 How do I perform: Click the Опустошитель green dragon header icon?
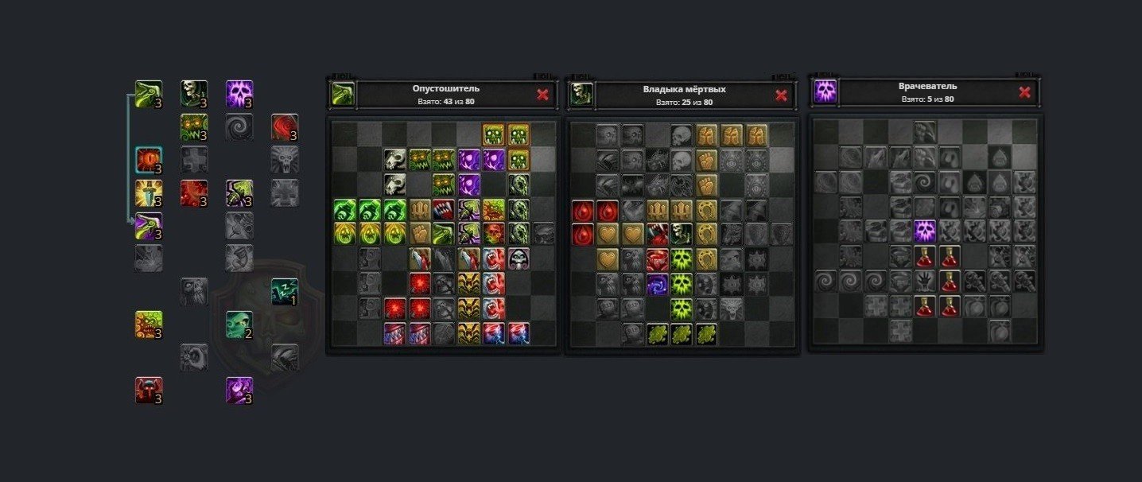pos(343,95)
